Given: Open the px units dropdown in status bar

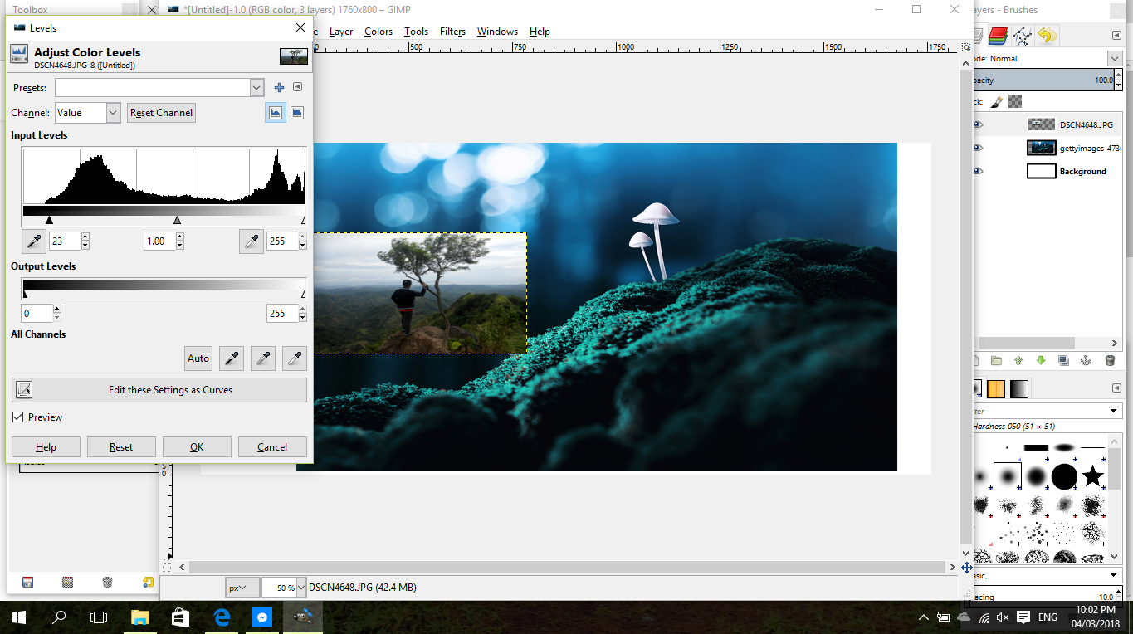Looking at the screenshot, I should 242,588.
